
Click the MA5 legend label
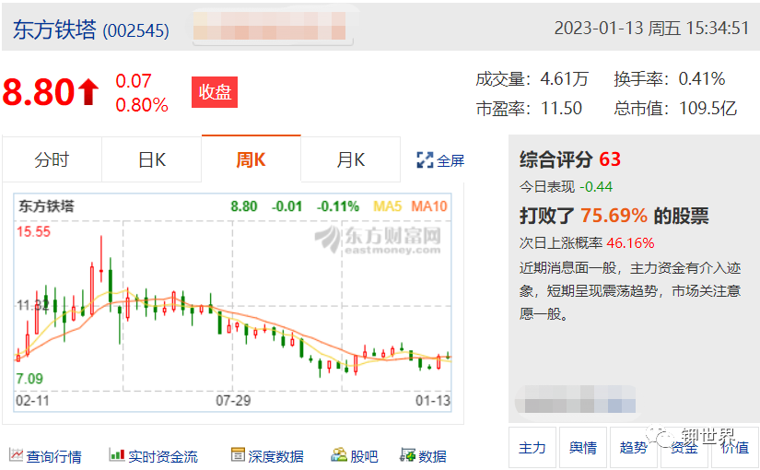pos(387,206)
